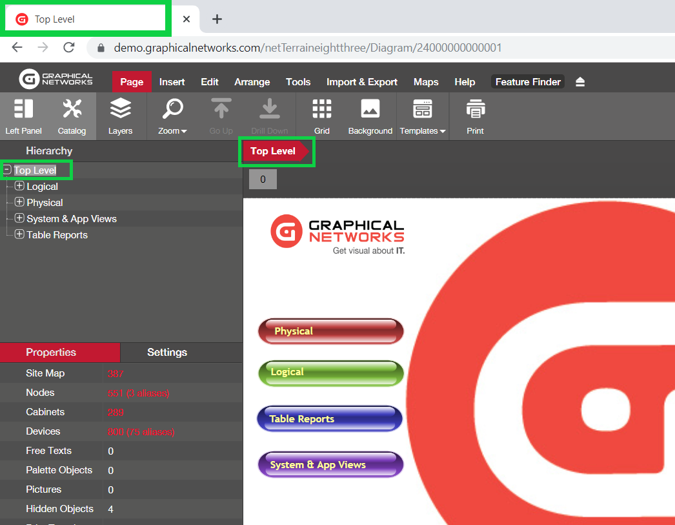Click the browser back arrow
Viewport: 675px width, 525px height.
coord(17,47)
